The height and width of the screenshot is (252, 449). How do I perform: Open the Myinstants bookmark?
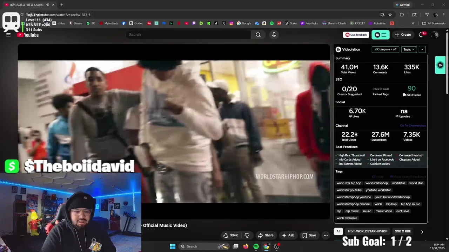pos(109,23)
